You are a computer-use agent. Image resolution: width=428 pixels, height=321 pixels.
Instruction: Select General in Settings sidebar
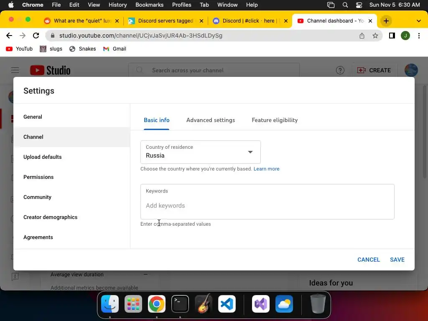pyautogui.click(x=71, y=117)
